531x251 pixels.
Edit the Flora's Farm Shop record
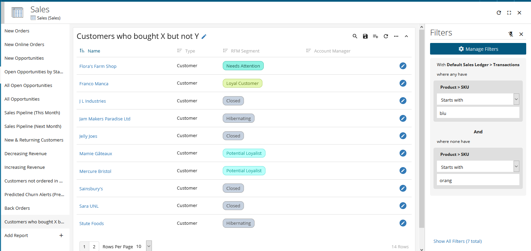403,65
